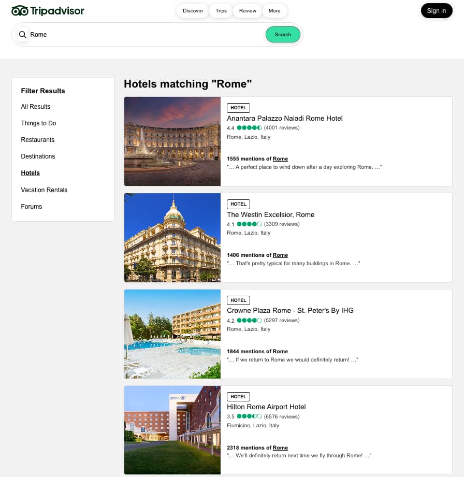Open the Review menu item
Image resolution: width=464 pixels, height=477 pixels.
click(x=248, y=11)
